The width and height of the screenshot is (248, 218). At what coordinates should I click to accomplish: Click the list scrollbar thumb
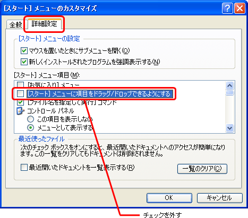tap(229, 93)
